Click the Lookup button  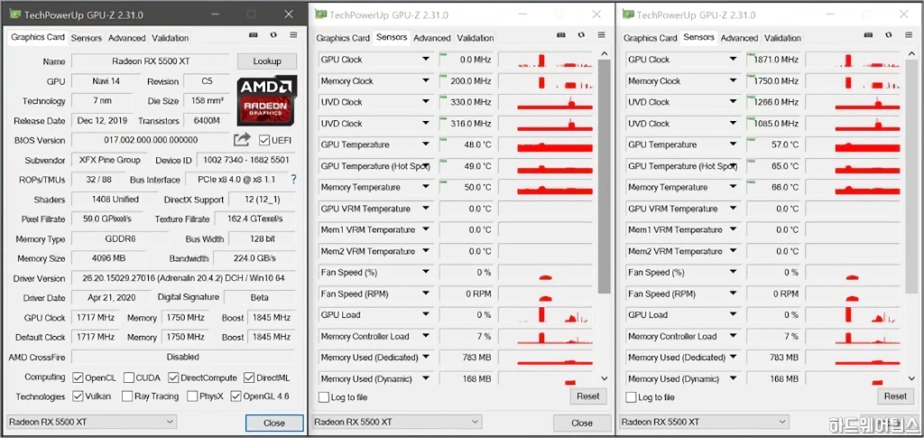point(267,61)
